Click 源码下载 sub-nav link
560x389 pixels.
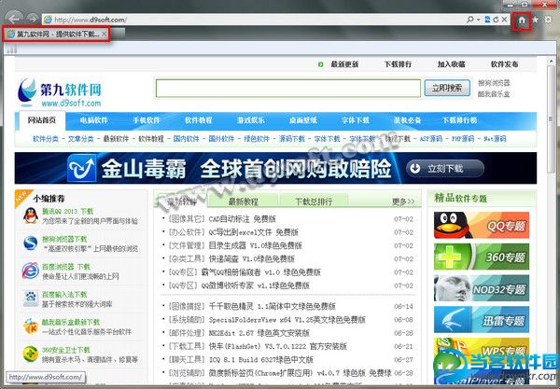point(292,139)
